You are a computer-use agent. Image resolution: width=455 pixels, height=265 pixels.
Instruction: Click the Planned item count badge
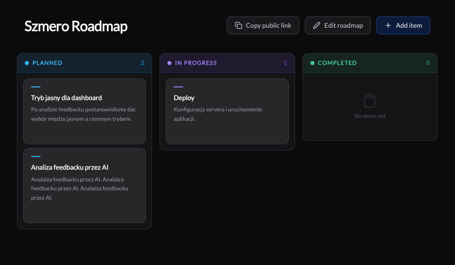[143, 63]
